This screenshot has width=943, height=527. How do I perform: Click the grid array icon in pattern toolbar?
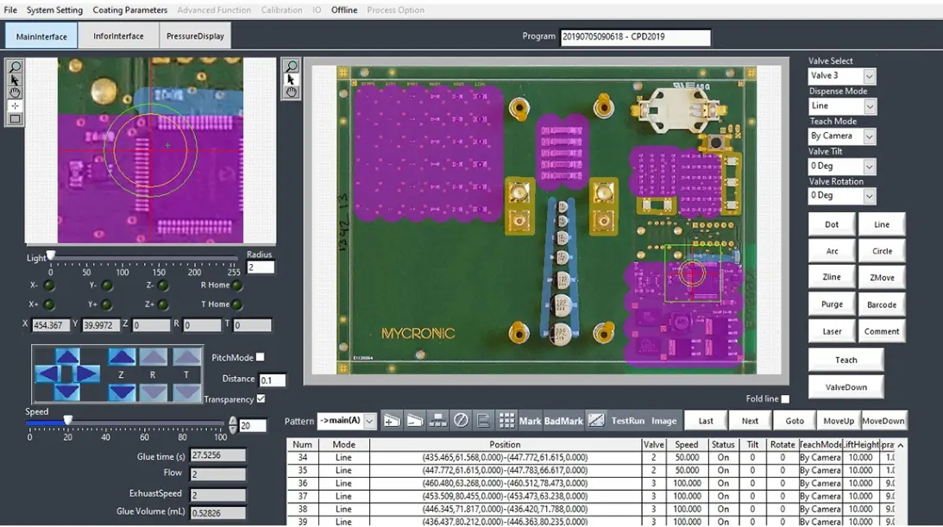[x=506, y=421]
